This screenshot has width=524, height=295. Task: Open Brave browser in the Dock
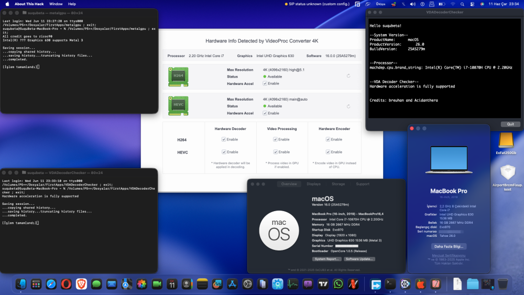pos(81,284)
